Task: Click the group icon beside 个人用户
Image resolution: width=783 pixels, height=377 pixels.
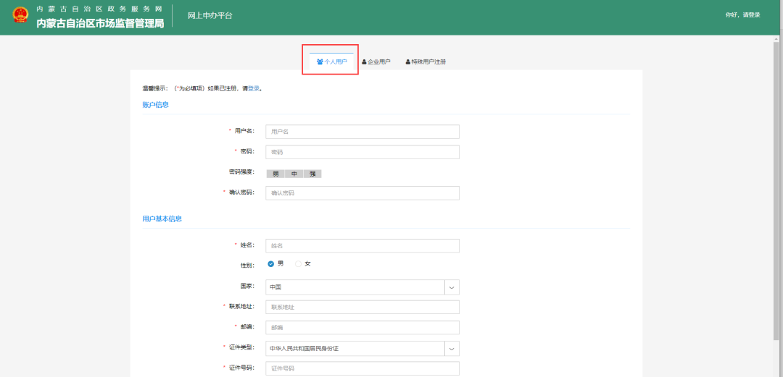Action: click(x=320, y=62)
